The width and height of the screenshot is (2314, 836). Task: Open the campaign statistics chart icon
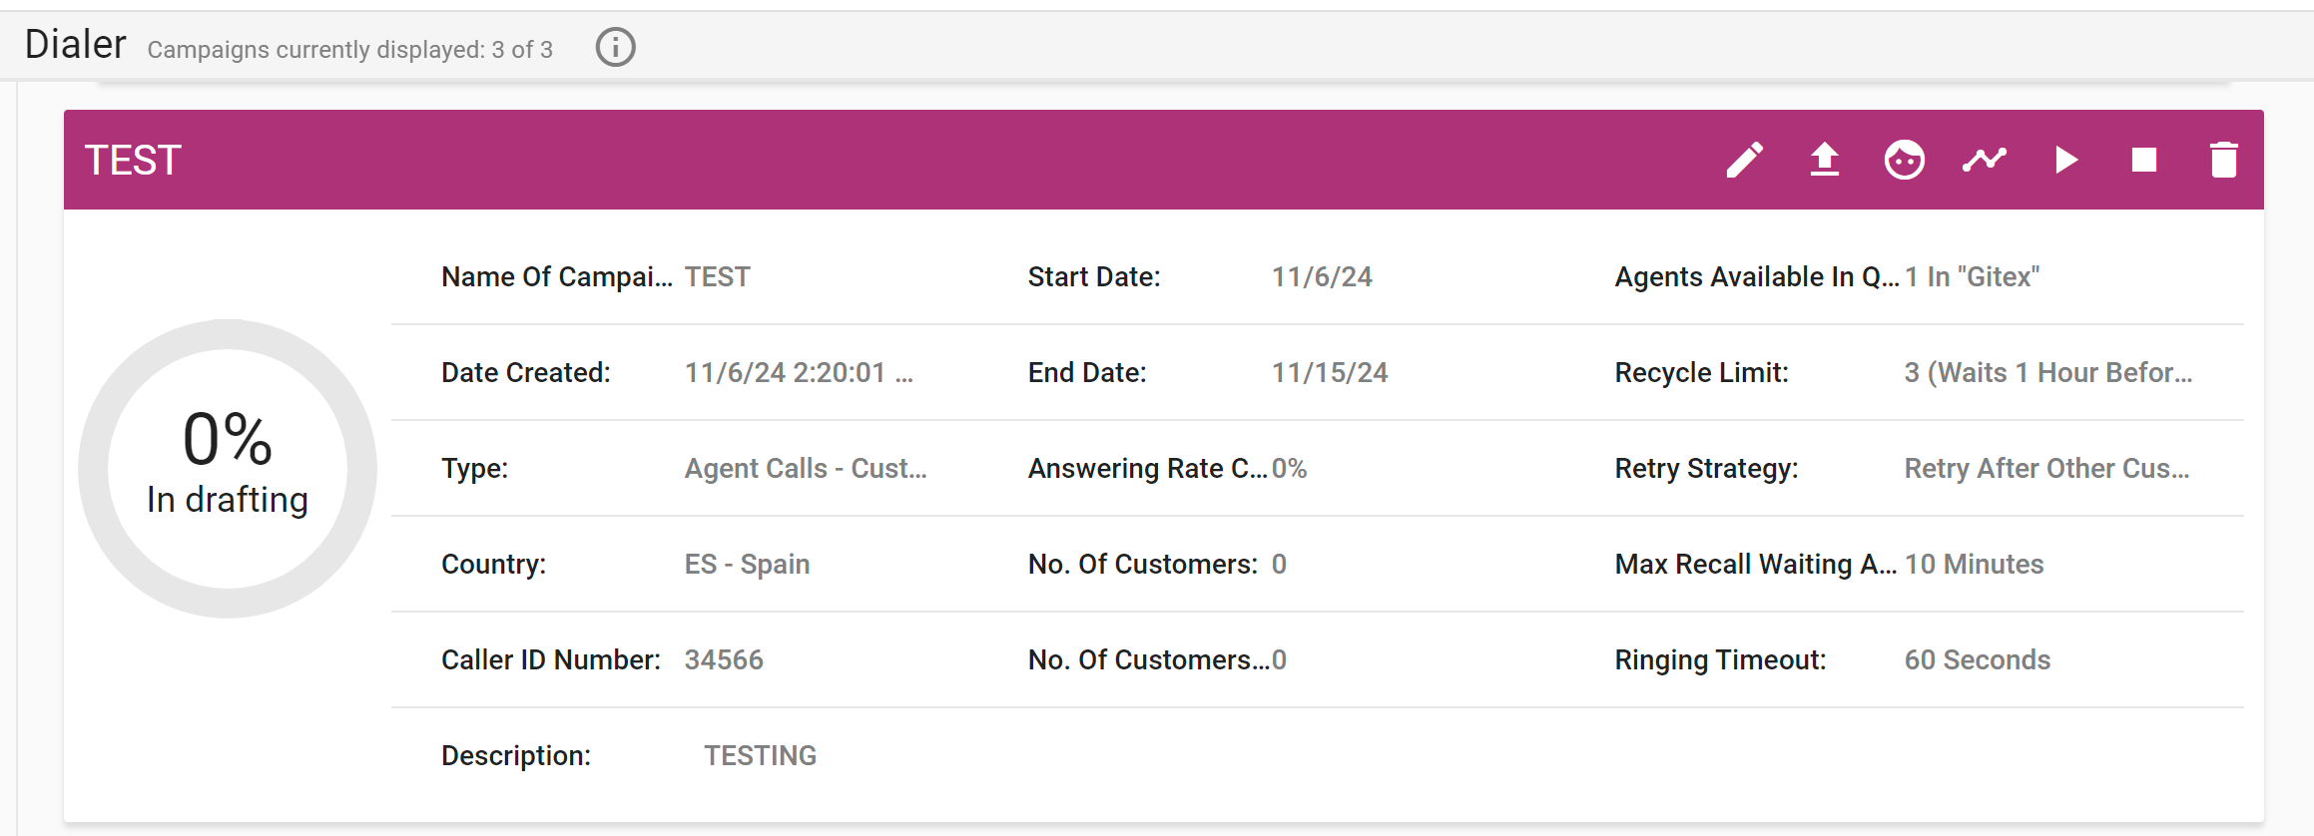pyautogui.click(x=1984, y=160)
